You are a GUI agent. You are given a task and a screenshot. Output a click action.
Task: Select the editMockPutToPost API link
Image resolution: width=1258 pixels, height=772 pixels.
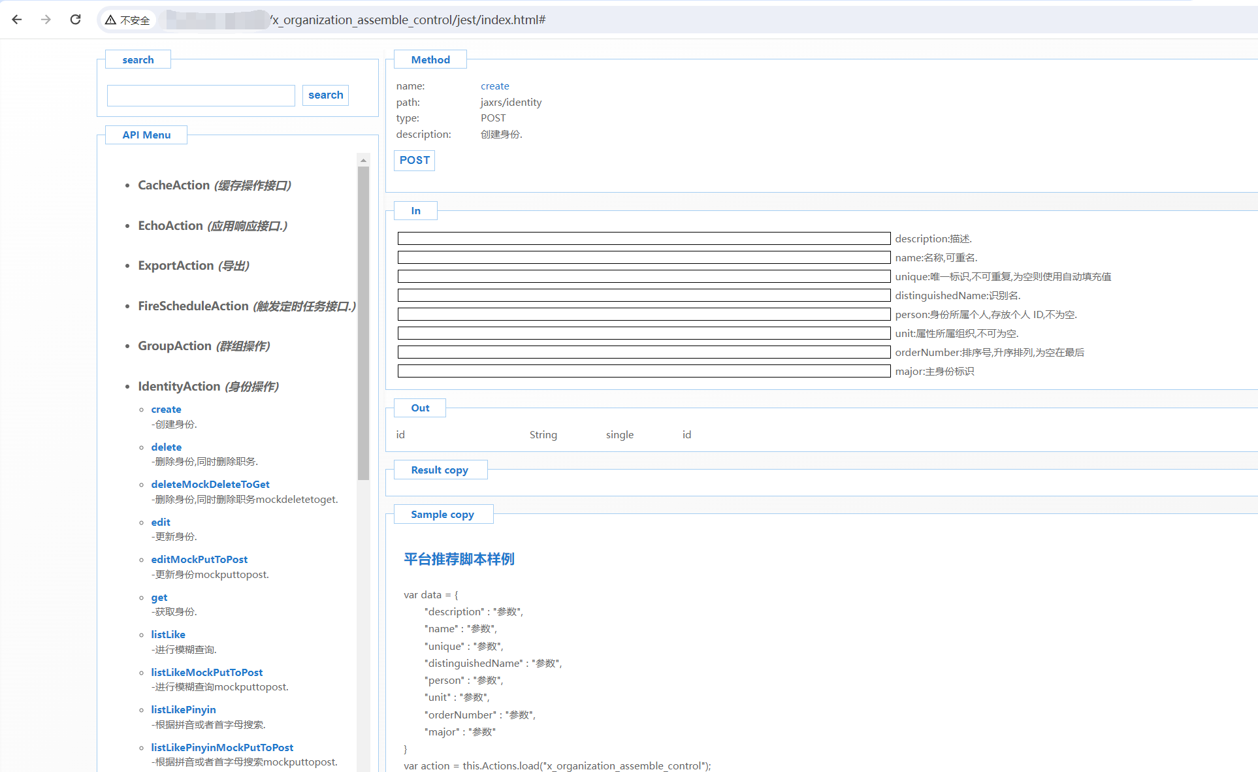[199, 559]
